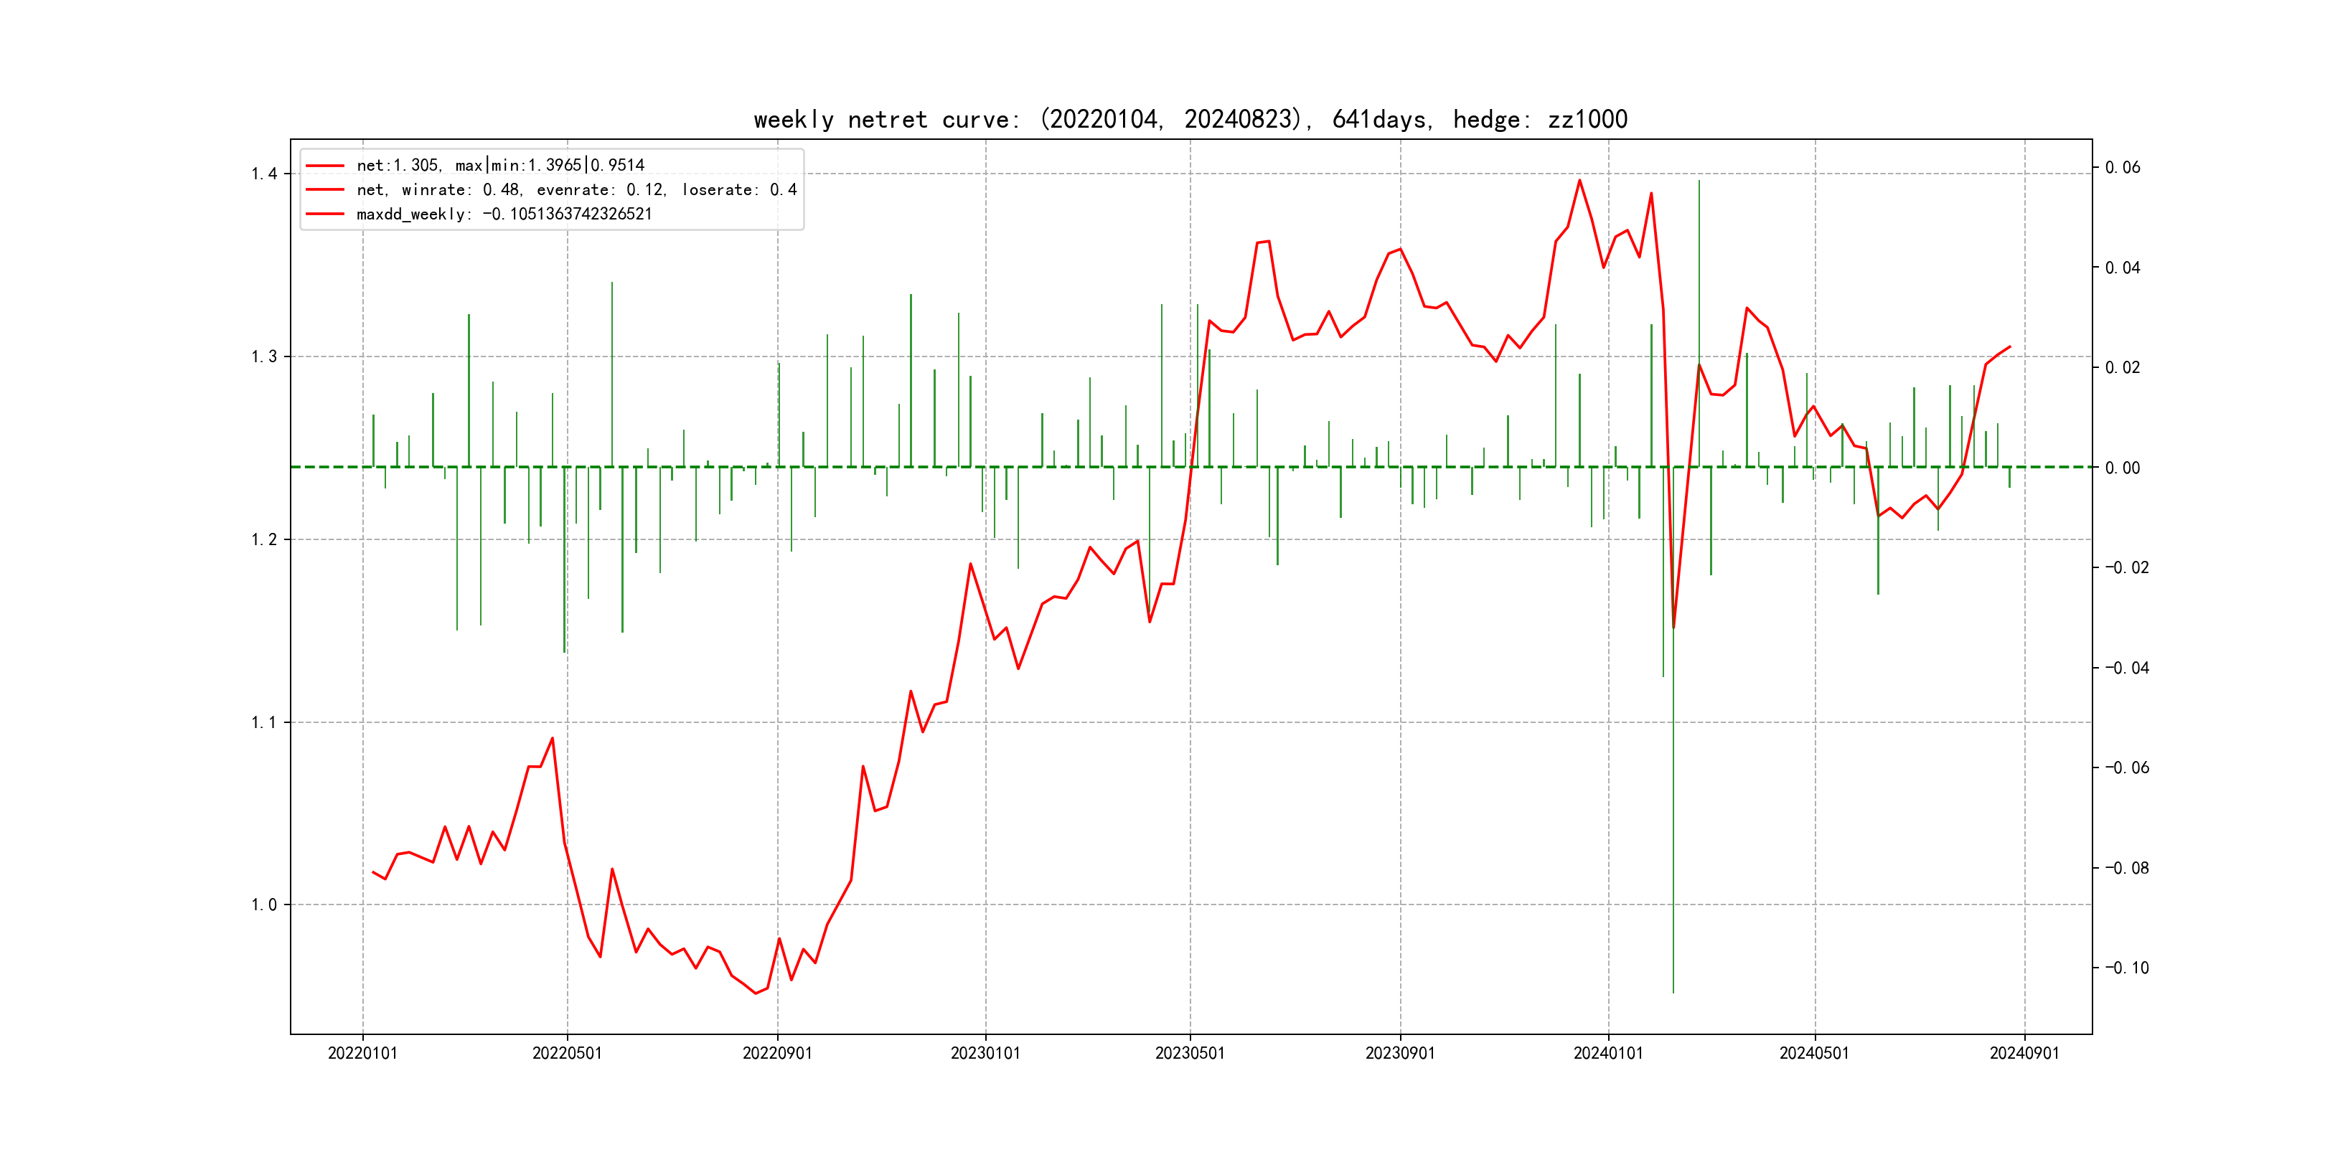
Task: Click the 20230101 x-axis date label
Action: 985,1053
